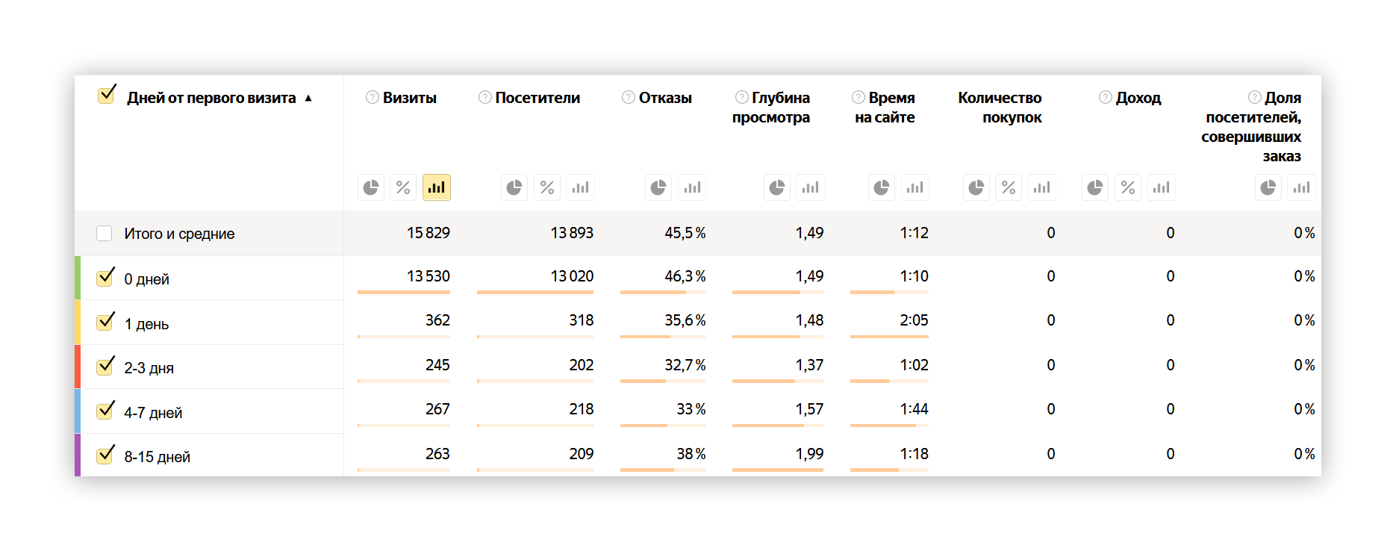Click the pie chart icon under Посетители
Image resolution: width=1396 pixels, height=551 pixels.
click(514, 187)
